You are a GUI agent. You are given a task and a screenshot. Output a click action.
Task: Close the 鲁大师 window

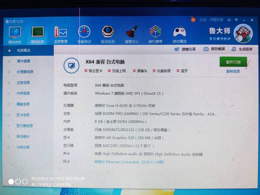252,20
